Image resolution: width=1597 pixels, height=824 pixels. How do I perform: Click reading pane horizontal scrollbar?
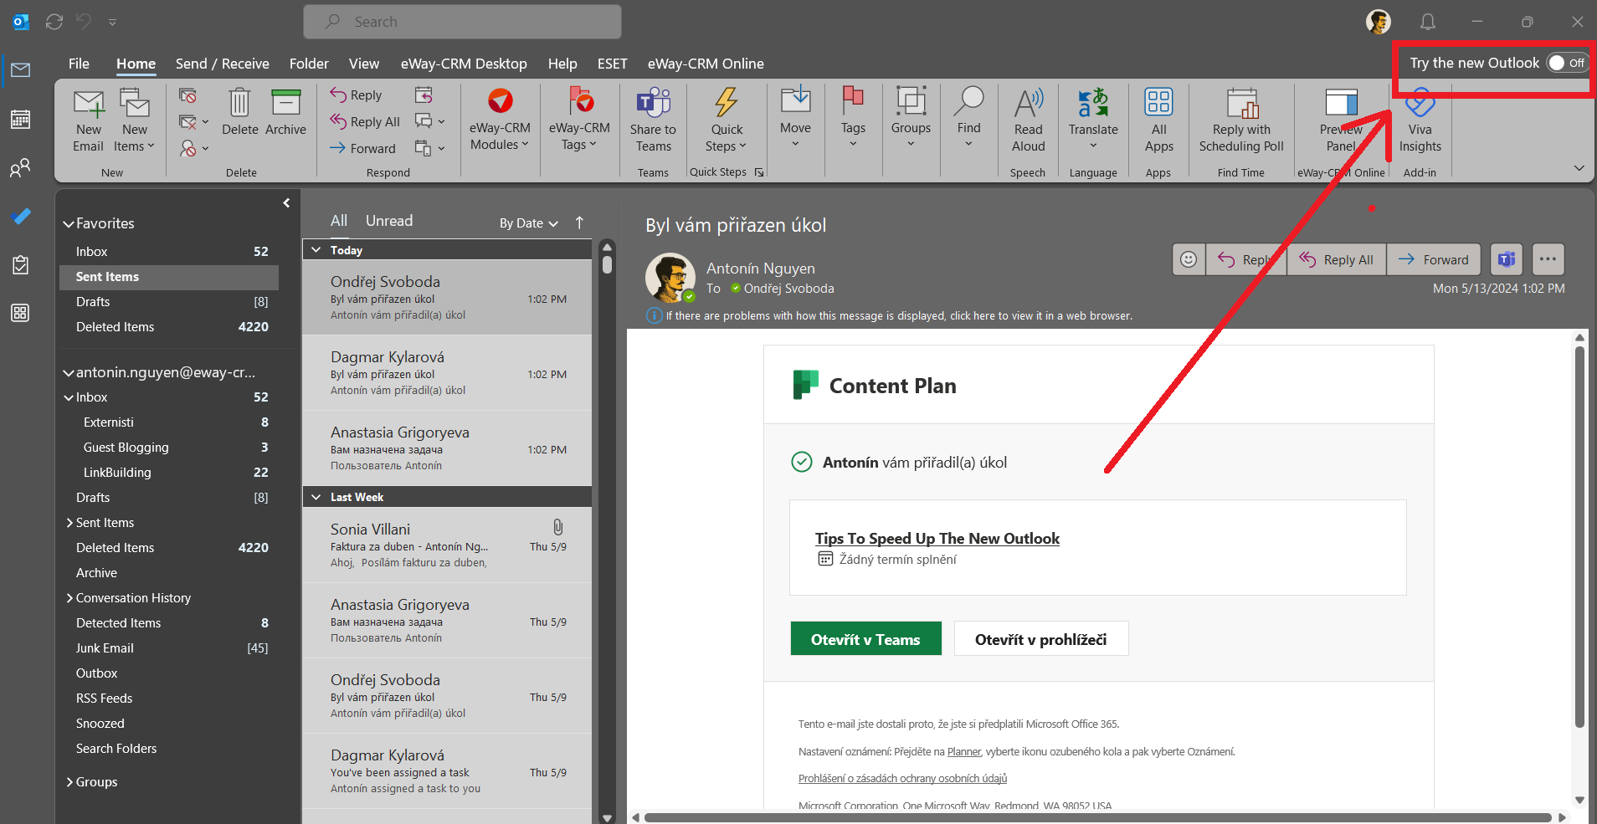[1098, 817]
